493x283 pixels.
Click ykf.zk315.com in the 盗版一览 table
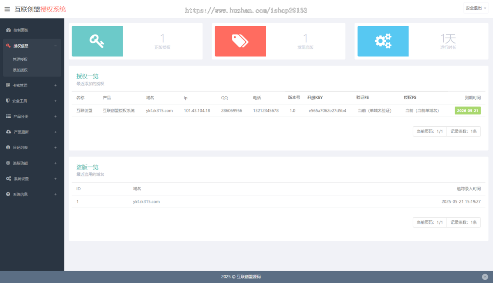coord(146,202)
